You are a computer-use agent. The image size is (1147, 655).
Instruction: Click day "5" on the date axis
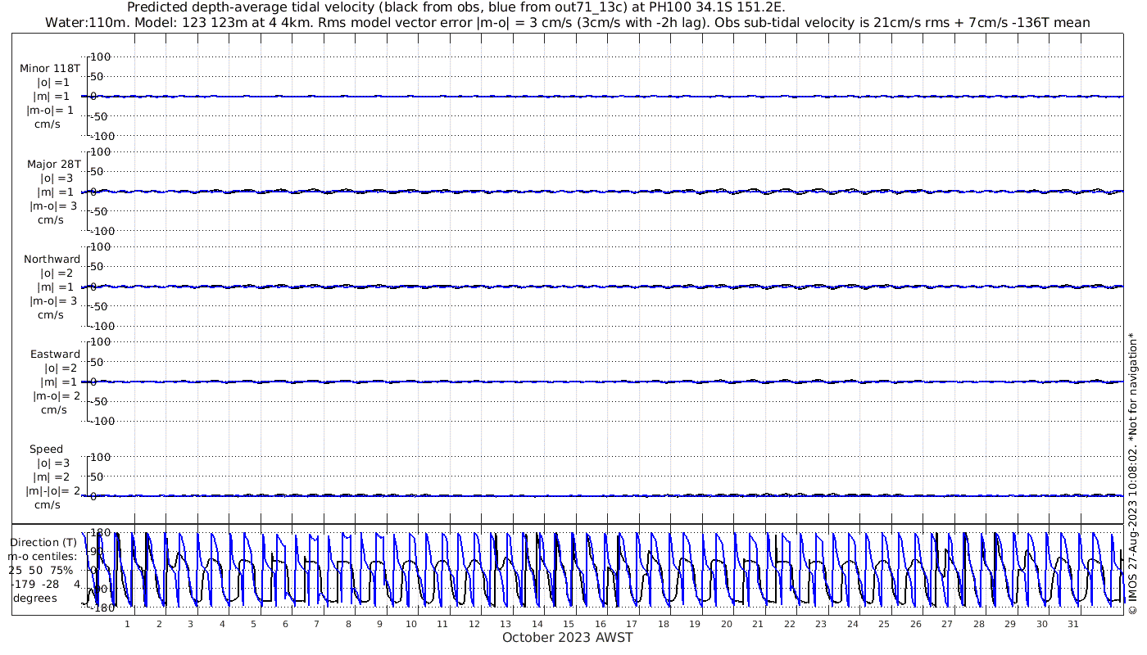[253, 624]
